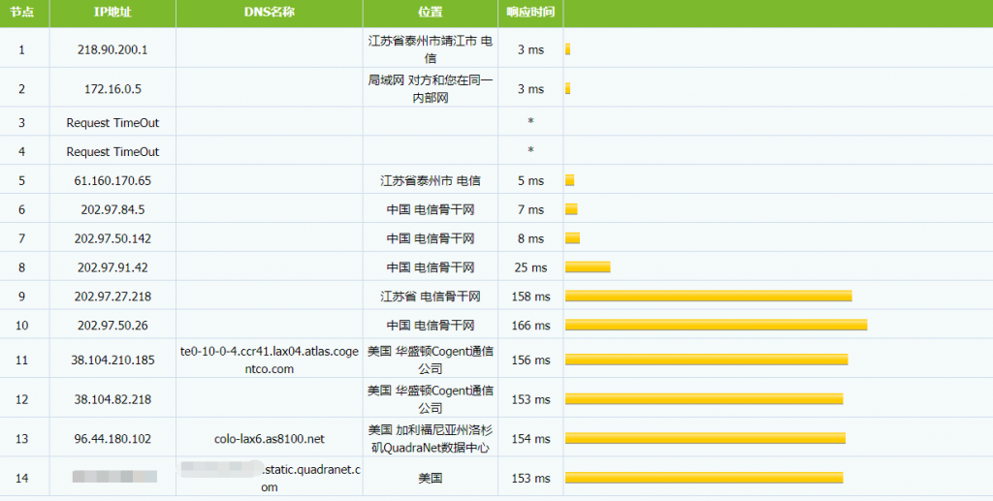The width and height of the screenshot is (993, 501).
Task: Click Request TimeOut in row 3
Action: click(112, 123)
